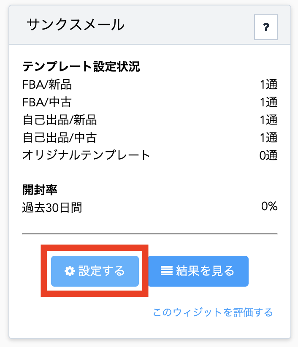Select the オリジナルテンプレート row
The height and width of the screenshot is (347, 298).
point(150,155)
